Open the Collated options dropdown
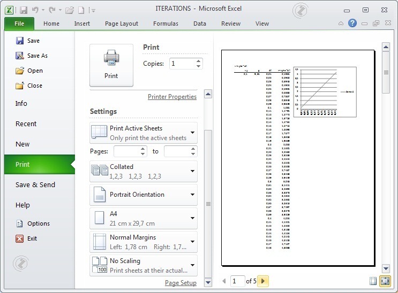The height and width of the screenshot is (293, 398). 144,171
